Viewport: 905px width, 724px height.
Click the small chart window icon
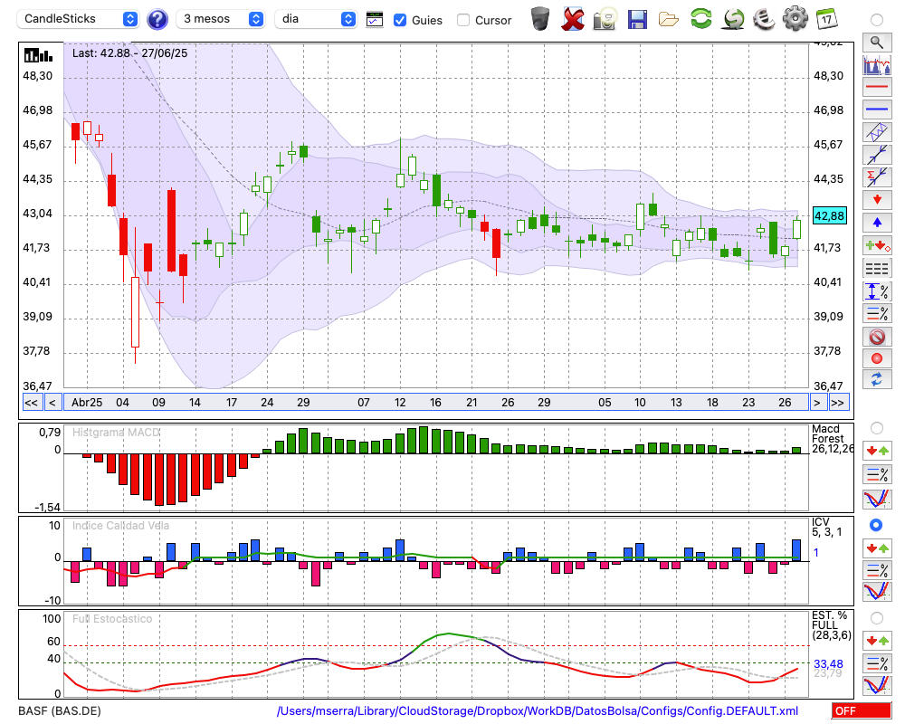[x=375, y=20]
